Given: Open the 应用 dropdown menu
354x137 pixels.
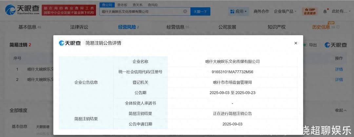Looking at the screenshot, I should [239, 11].
